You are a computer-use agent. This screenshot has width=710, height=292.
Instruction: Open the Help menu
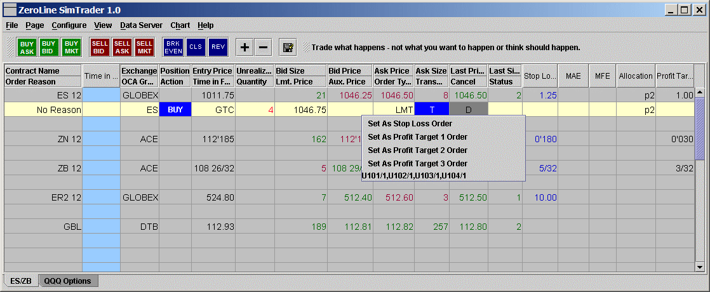click(x=206, y=25)
